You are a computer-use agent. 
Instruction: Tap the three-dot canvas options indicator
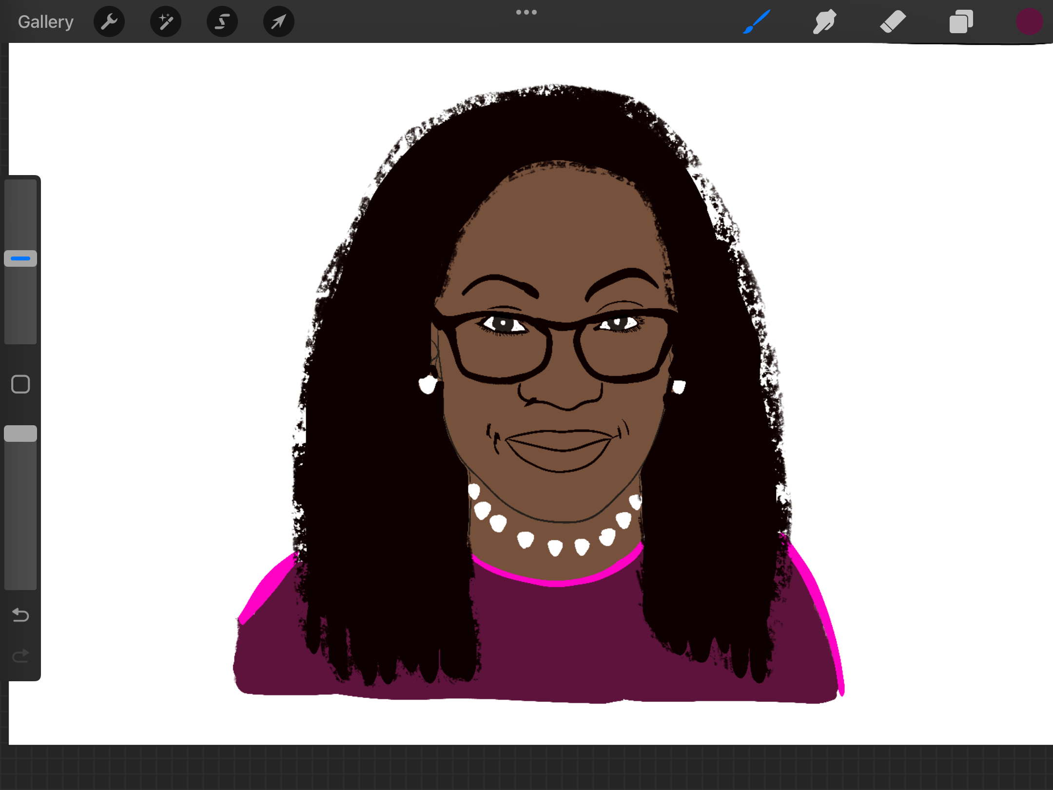click(x=526, y=12)
